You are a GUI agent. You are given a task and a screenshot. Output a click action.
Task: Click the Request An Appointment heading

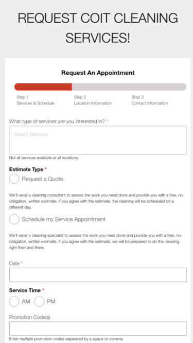98,73
